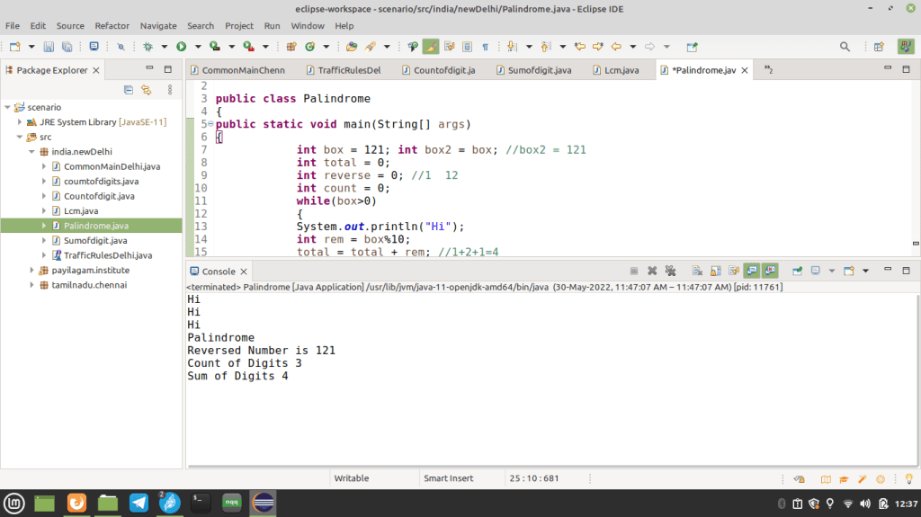Open the Refactor menu

(112, 26)
